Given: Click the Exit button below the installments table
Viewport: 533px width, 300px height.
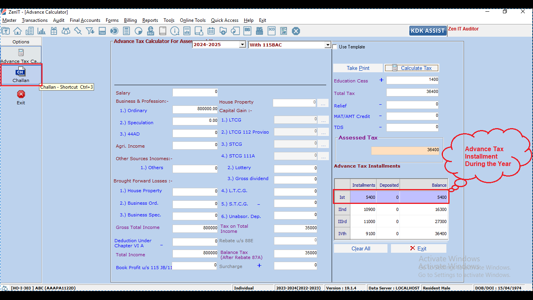Looking at the screenshot, I should tap(418, 248).
